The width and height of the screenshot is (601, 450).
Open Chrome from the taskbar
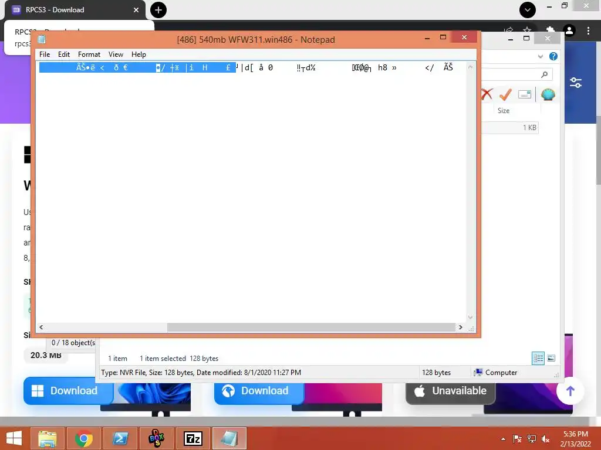point(83,438)
